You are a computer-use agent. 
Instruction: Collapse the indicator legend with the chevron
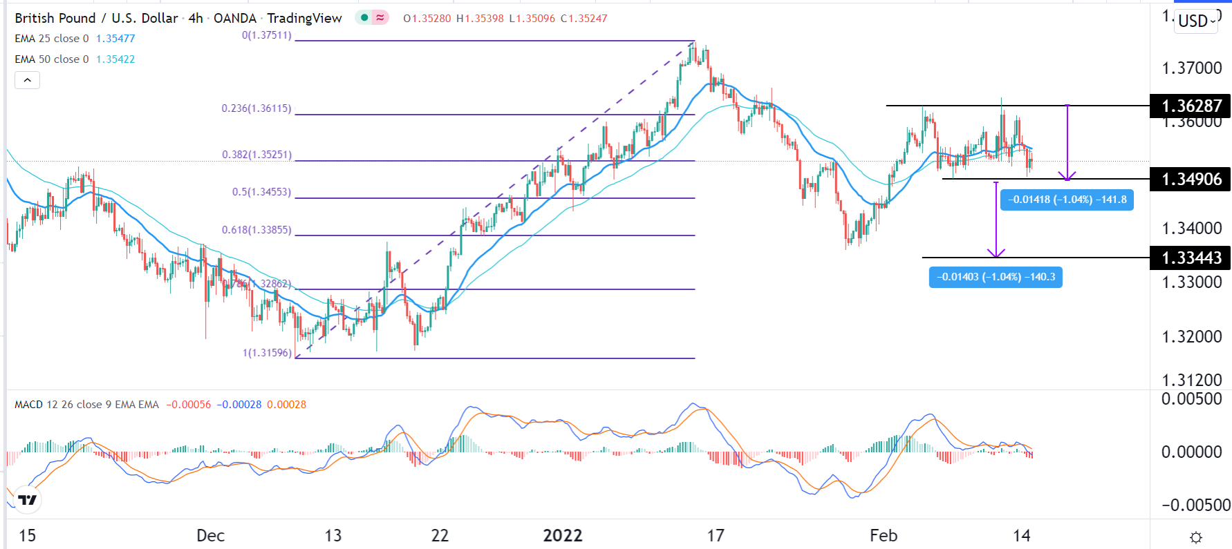[x=27, y=80]
